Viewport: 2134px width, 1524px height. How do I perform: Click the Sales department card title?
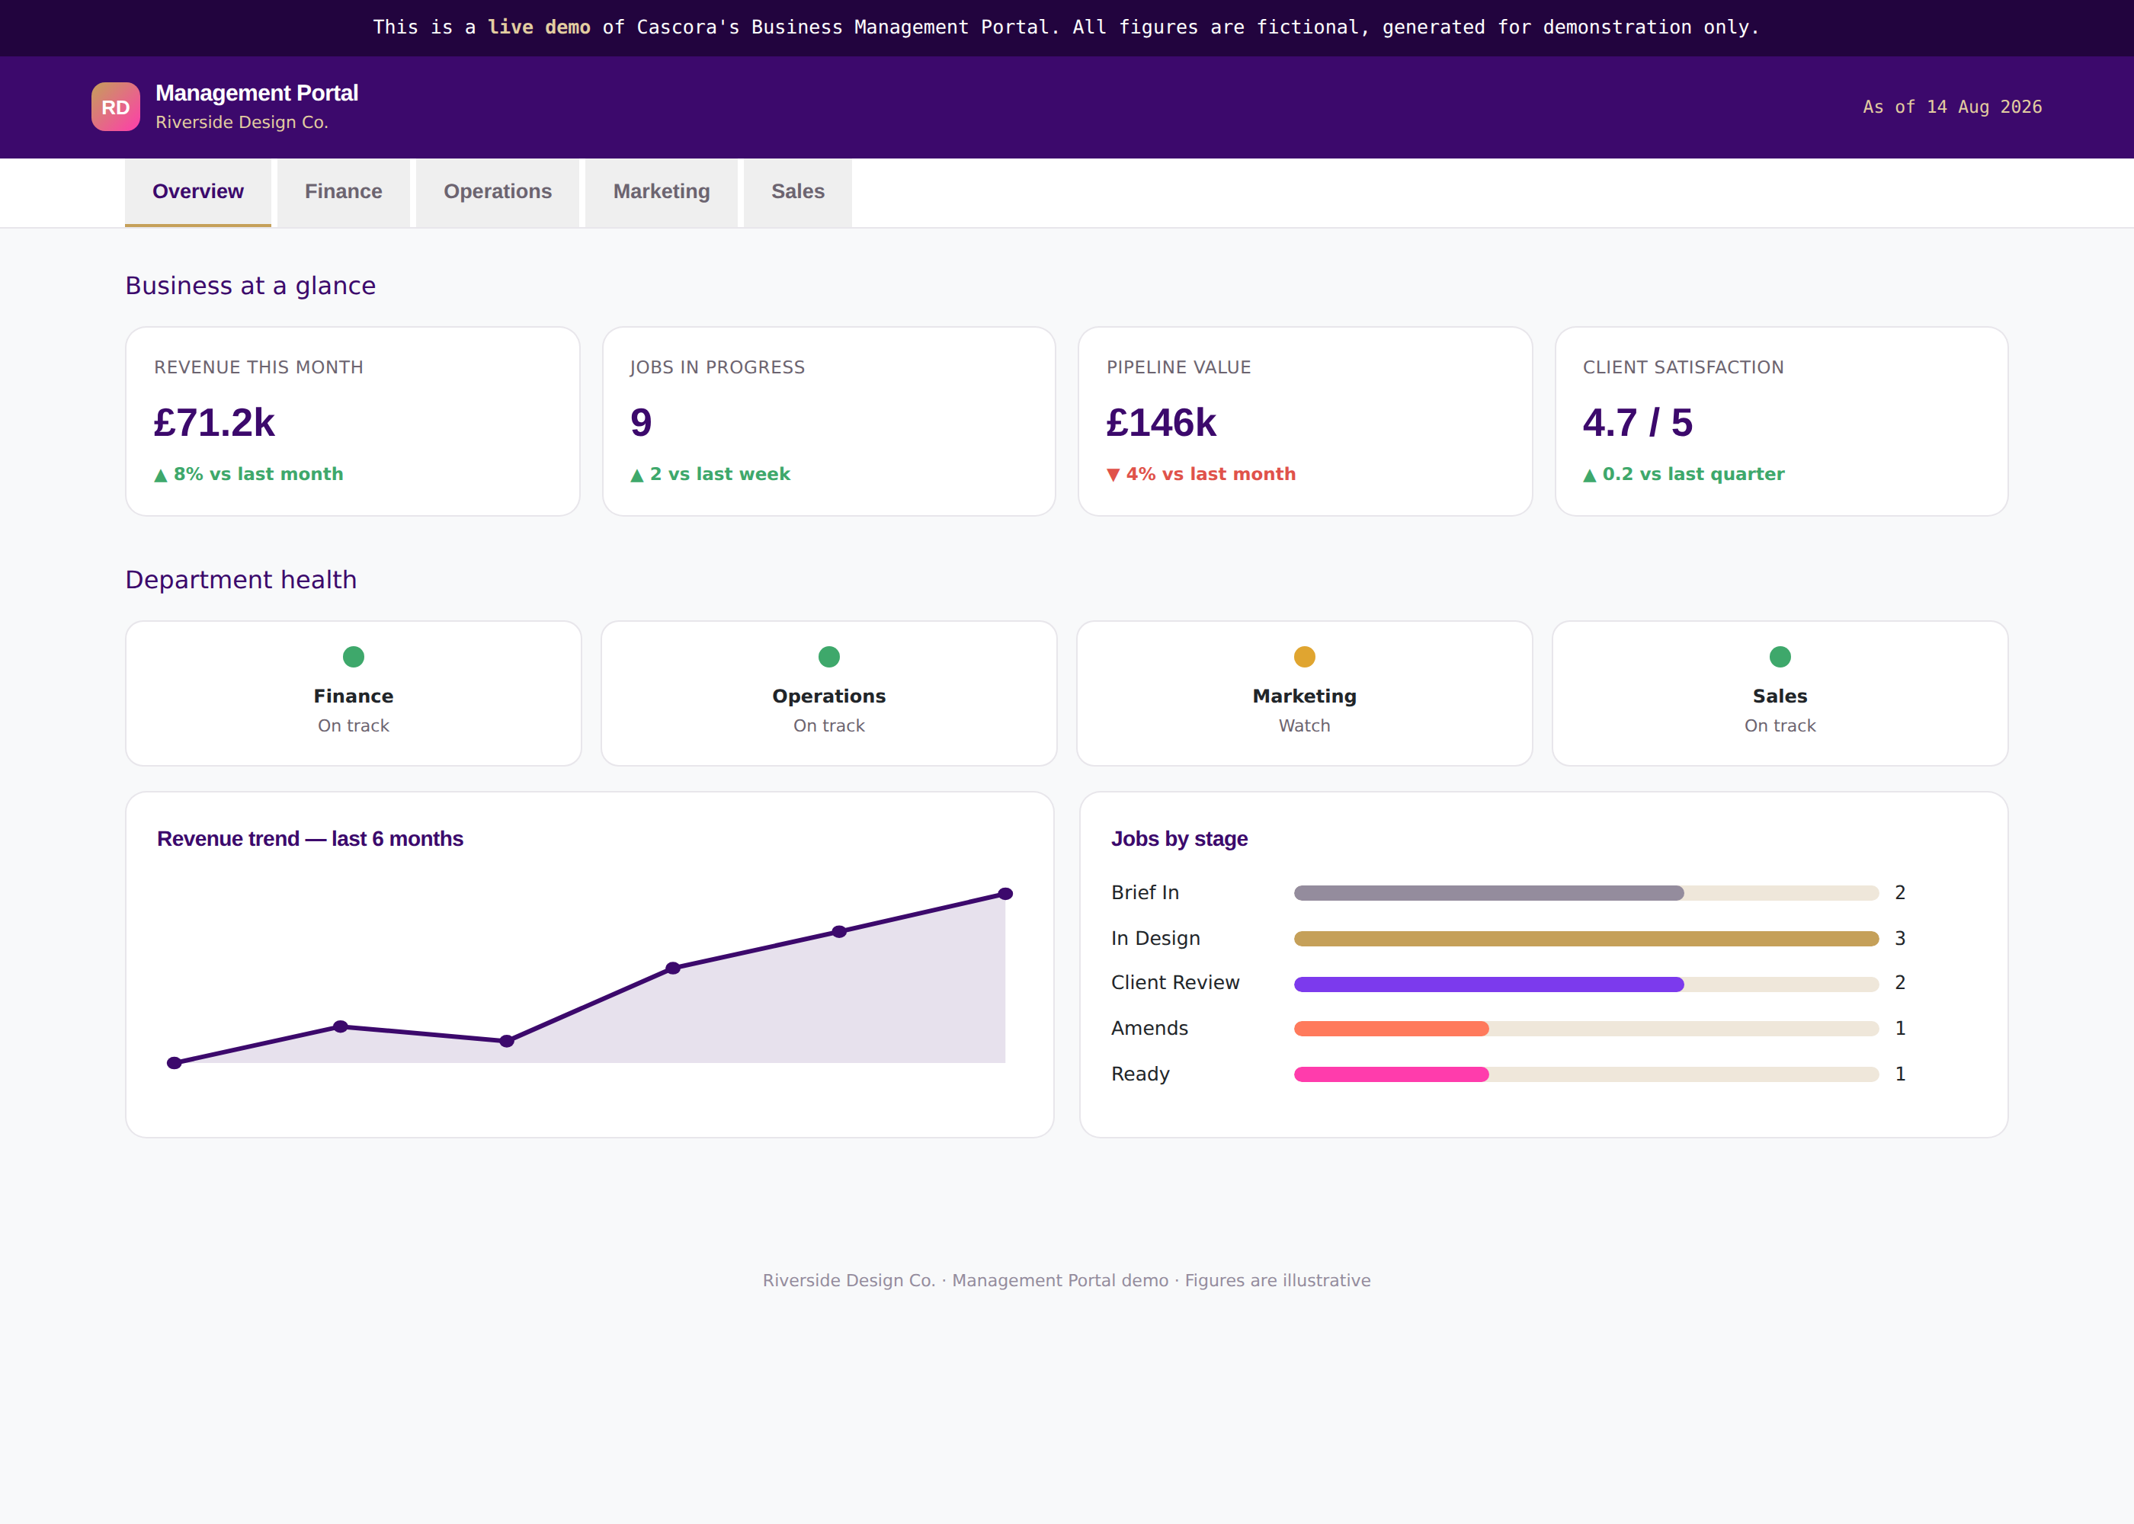(x=1780, y=696)
